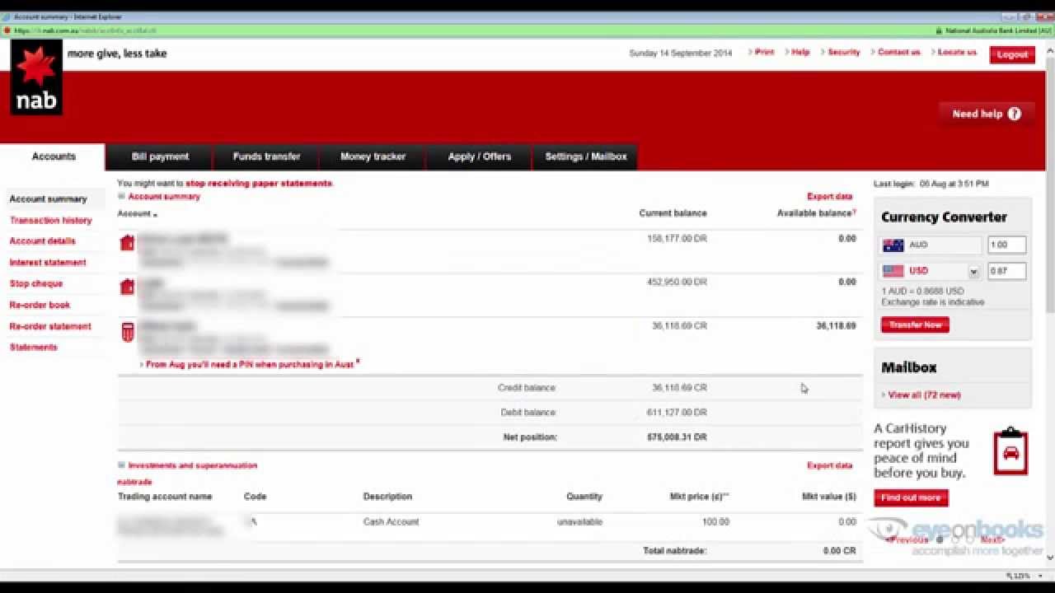Click the Need help button
Image resolution: width=1055 pixels, height=593 pixels.
(x=986, y=114)
